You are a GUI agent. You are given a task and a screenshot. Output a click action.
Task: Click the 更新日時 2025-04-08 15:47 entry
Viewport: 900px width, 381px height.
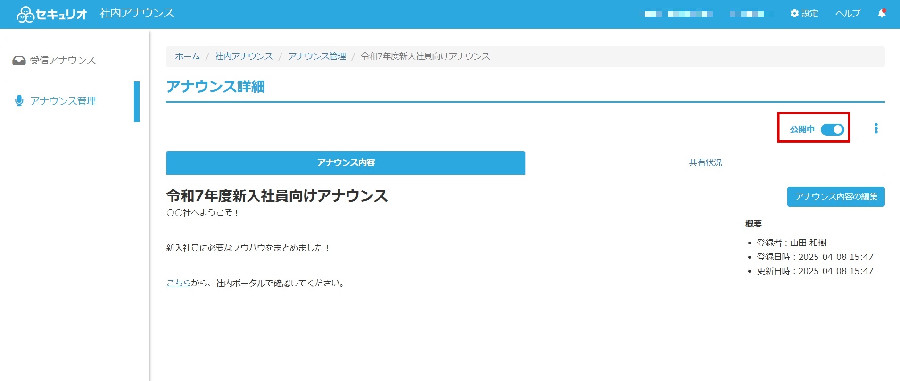[x=815, y=271]
